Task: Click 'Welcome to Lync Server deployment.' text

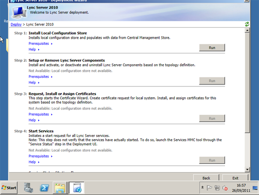Action: tap(59, 12)
